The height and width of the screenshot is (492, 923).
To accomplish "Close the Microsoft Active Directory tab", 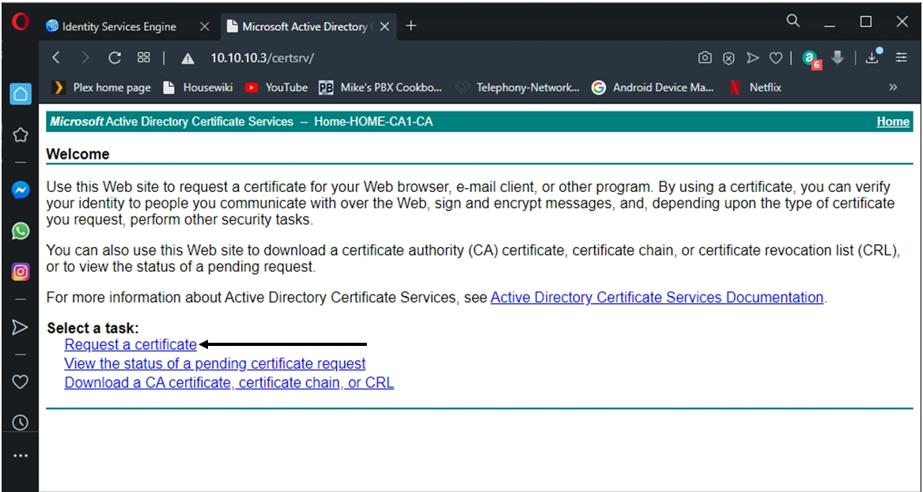I will pos(384,26).
